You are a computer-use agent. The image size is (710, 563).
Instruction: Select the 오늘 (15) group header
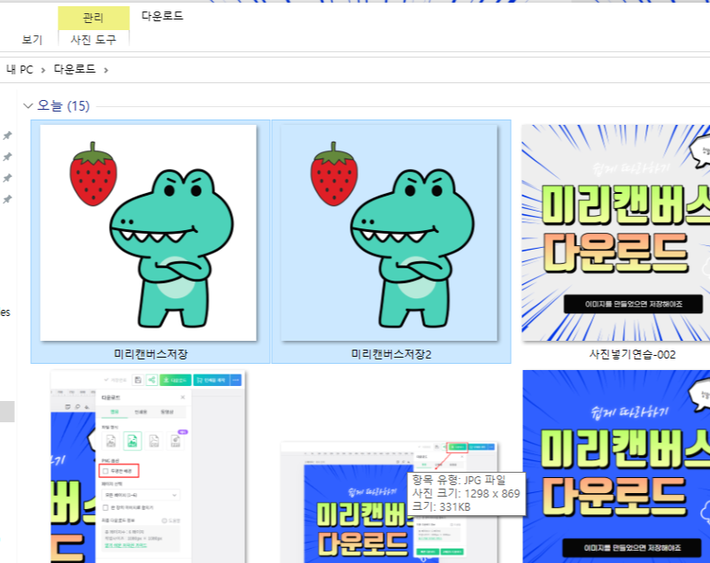point(64,106)
